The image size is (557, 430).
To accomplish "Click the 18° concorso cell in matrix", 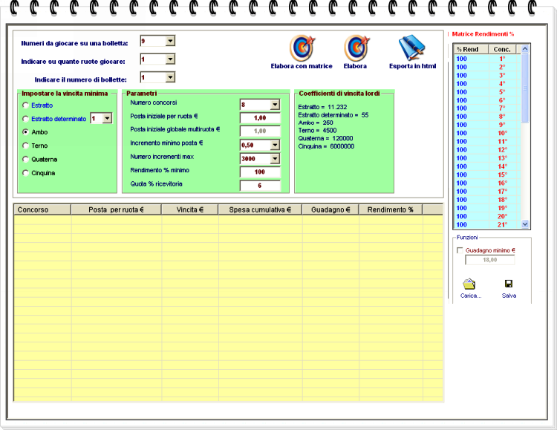I will 503,200.
